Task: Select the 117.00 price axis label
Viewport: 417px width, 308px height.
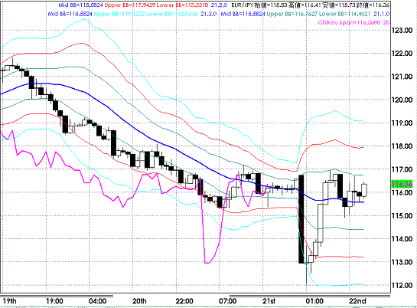Action: [402, 169]
